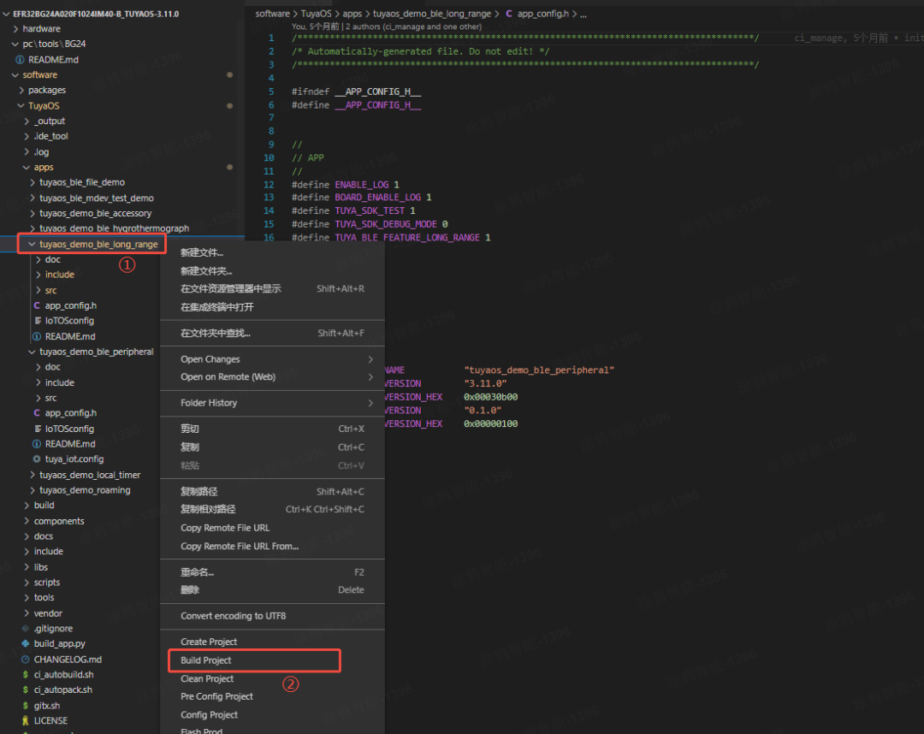This screenshot has width=924, height=734.
Task: Open build_app.py Python file
Action: [59, 643]
